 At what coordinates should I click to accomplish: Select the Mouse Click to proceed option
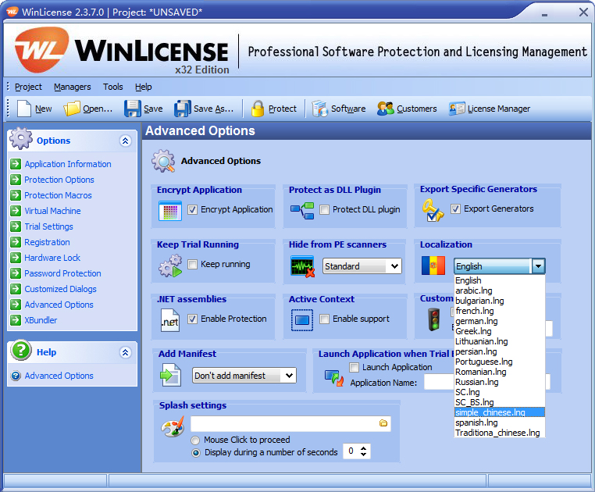195,440
